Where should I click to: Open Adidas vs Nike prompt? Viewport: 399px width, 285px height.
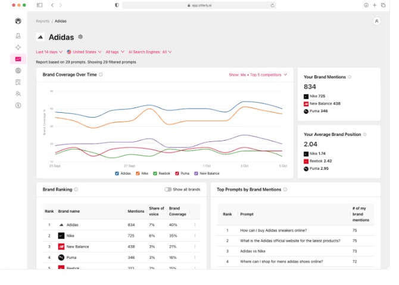tap(253, 251)
